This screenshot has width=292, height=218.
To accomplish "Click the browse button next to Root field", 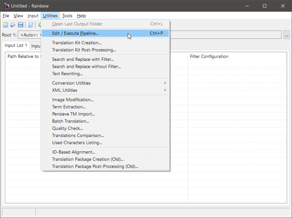I will point(287,35).
